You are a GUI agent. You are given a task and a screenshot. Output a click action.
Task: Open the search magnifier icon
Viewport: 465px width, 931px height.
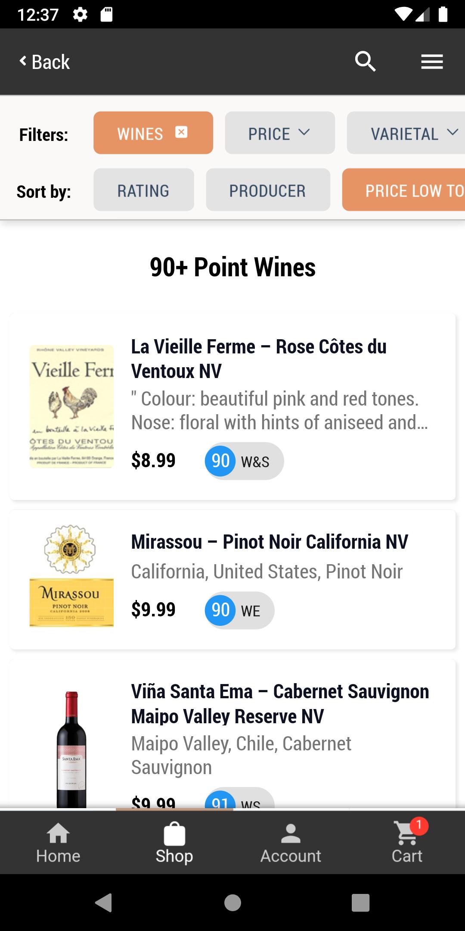[365, 62]
